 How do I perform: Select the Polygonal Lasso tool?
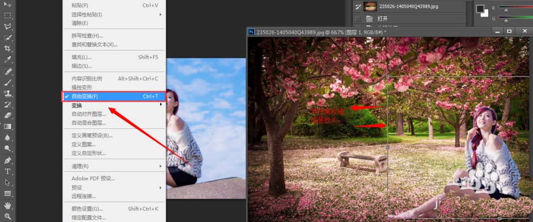point(7,27)
